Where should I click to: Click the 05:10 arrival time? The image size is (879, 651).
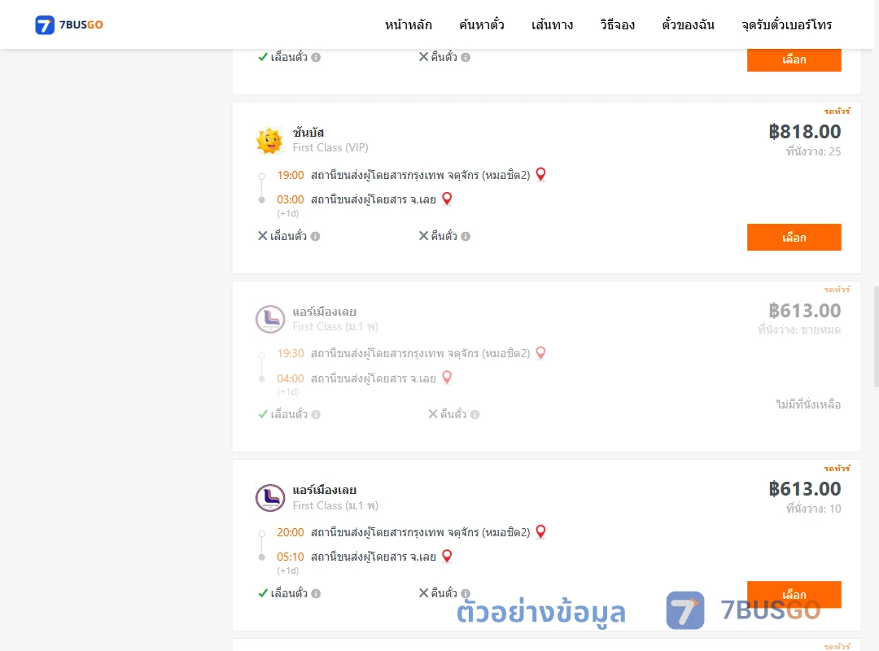coord(291,557)
